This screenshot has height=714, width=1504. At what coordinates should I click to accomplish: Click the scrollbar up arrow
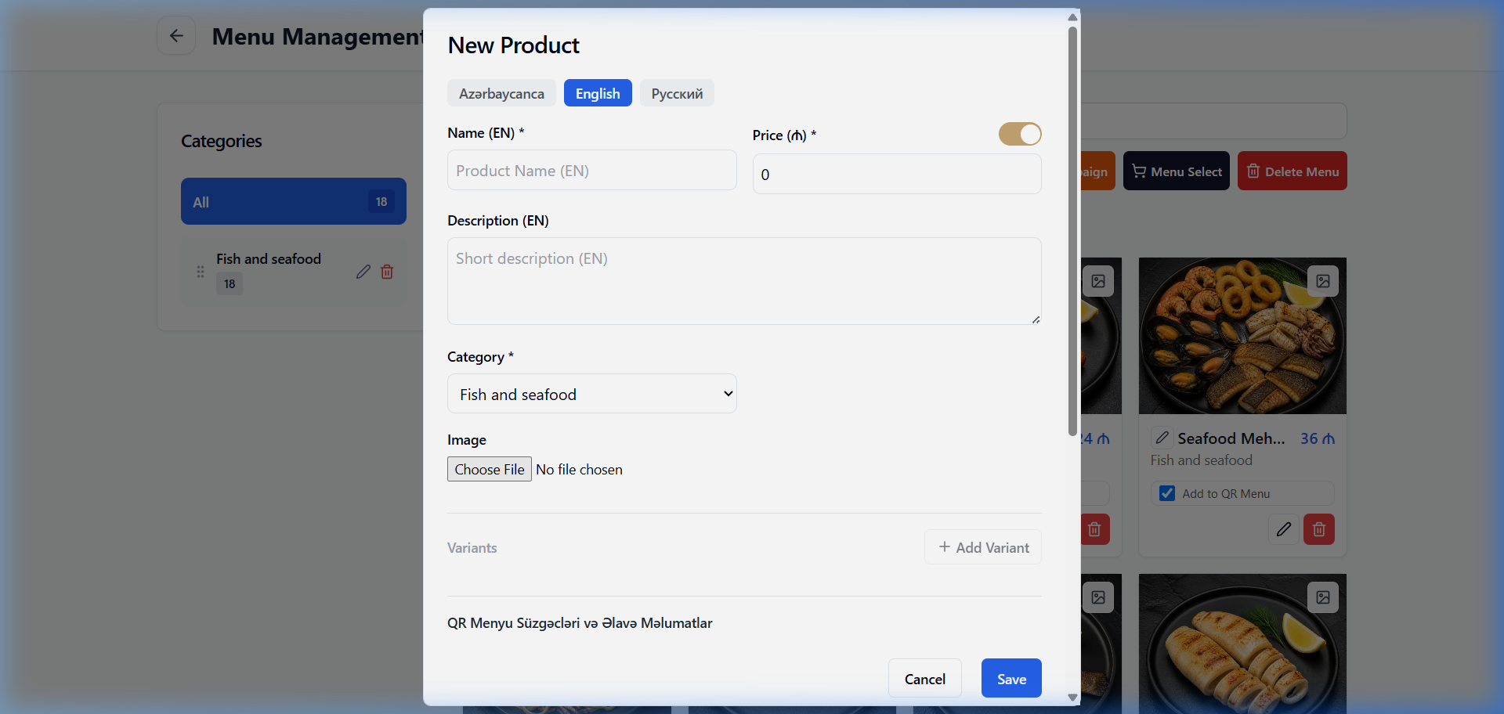(1072, 16)
